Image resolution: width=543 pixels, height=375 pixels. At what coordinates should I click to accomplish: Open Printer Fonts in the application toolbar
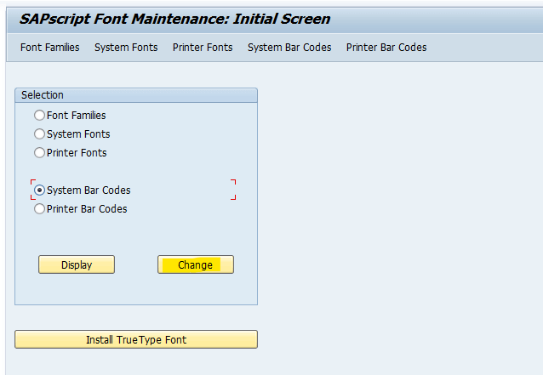point(203,48)
